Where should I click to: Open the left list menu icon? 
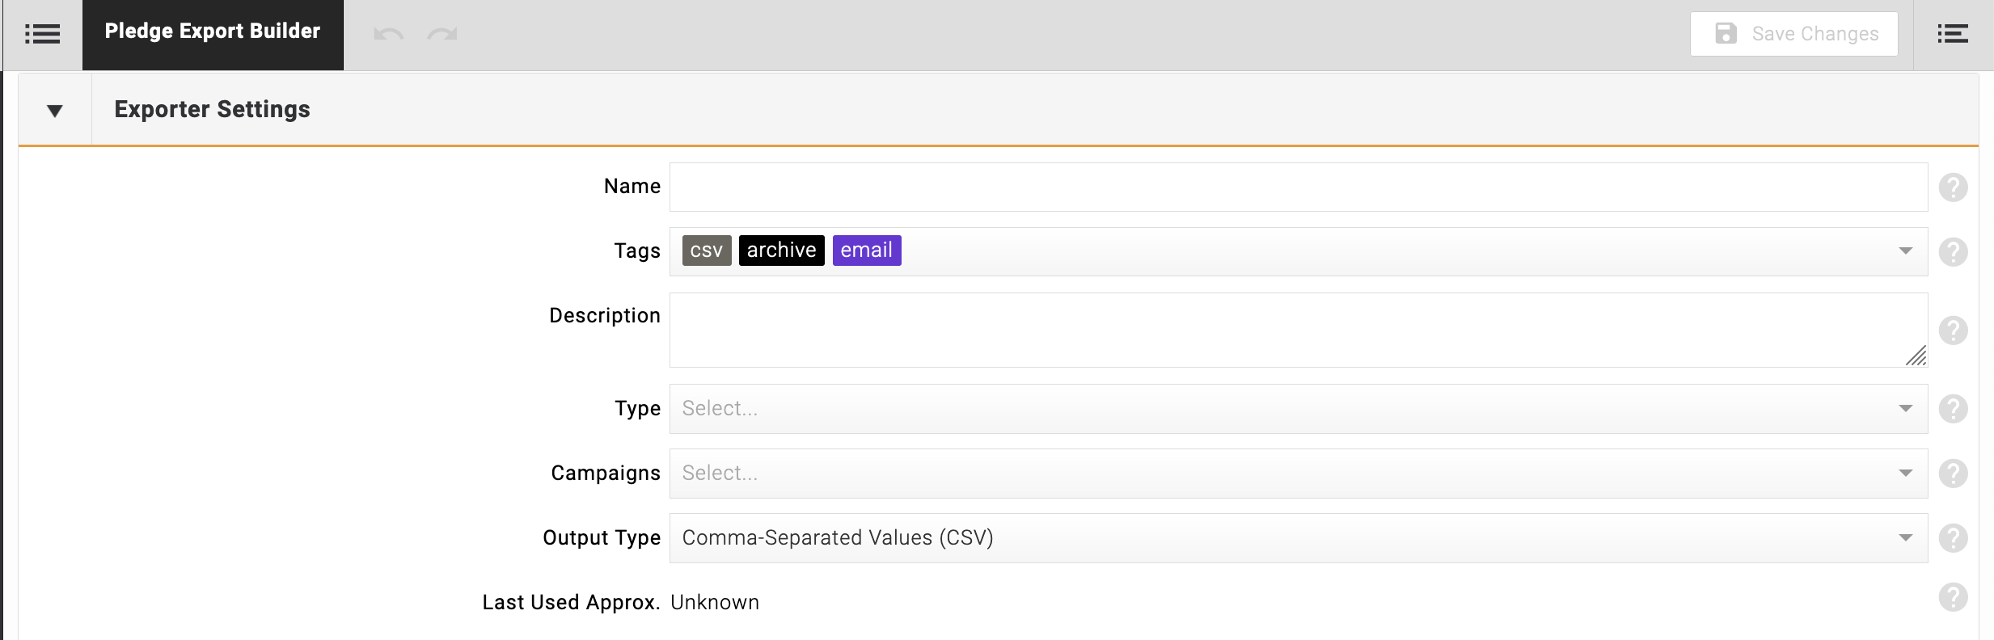click(42, 34)
